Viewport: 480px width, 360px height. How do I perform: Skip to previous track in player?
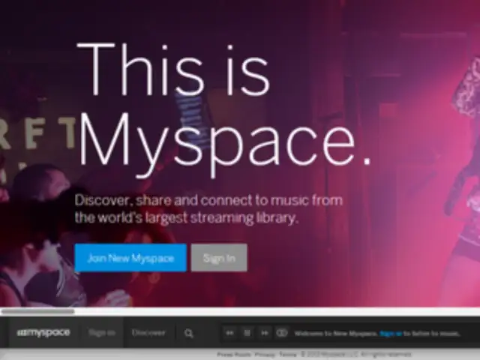click(x=229, y=333)
